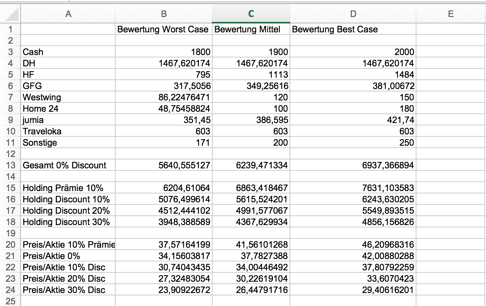Select value 3948,388589

click(164, 222)
